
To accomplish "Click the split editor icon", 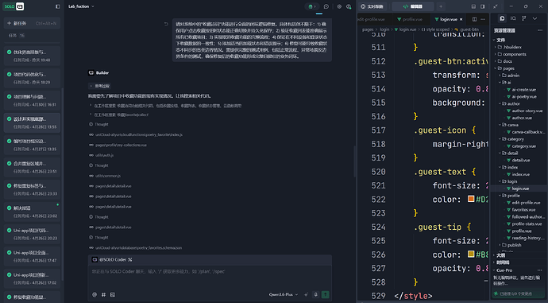I will [474, 19].
